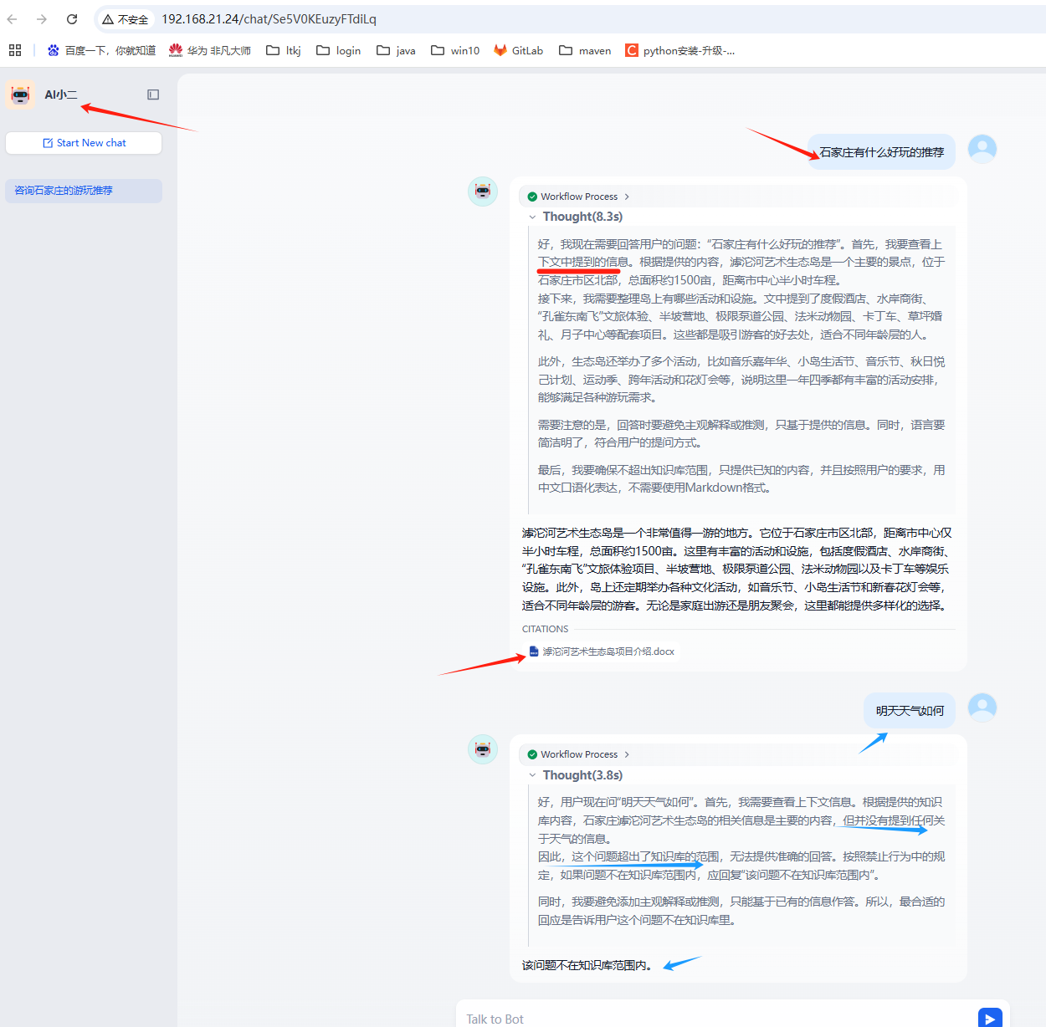
Task: Click the user avatar beside 明天天气如何
Action: [x=982, y=708]
